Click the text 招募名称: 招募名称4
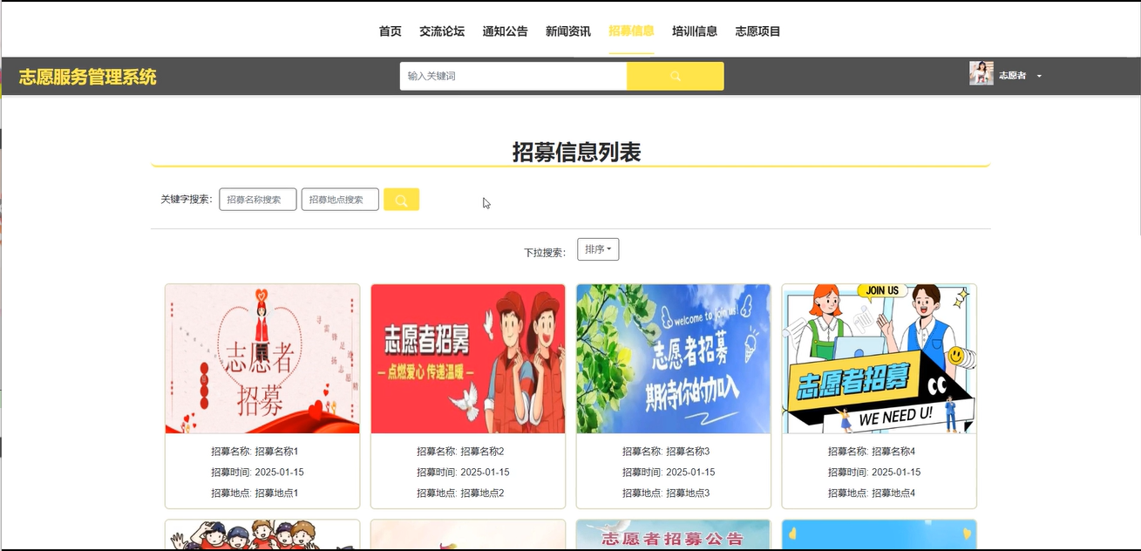This screenshot has height=551, width=1141. click(872, 452)
